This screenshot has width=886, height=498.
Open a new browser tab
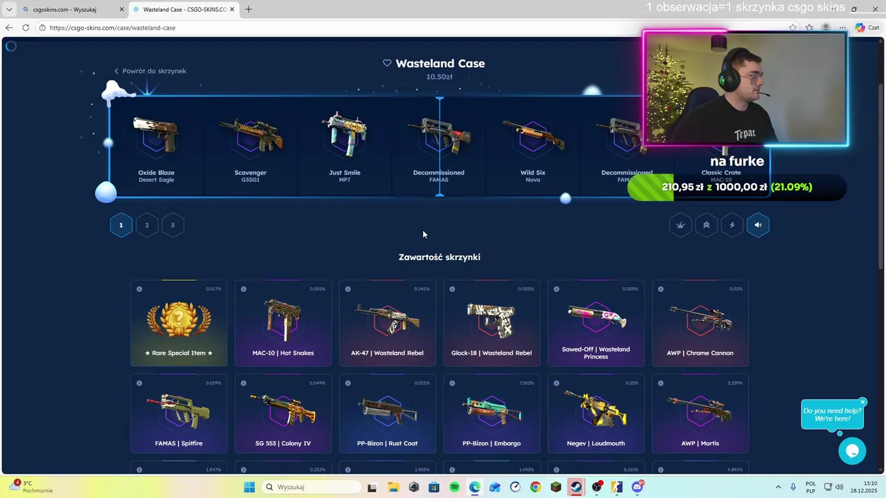tap(248, 10)
